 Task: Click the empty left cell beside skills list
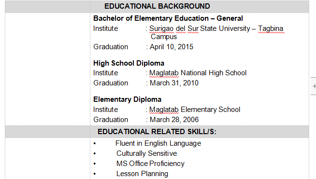(47, 158)
